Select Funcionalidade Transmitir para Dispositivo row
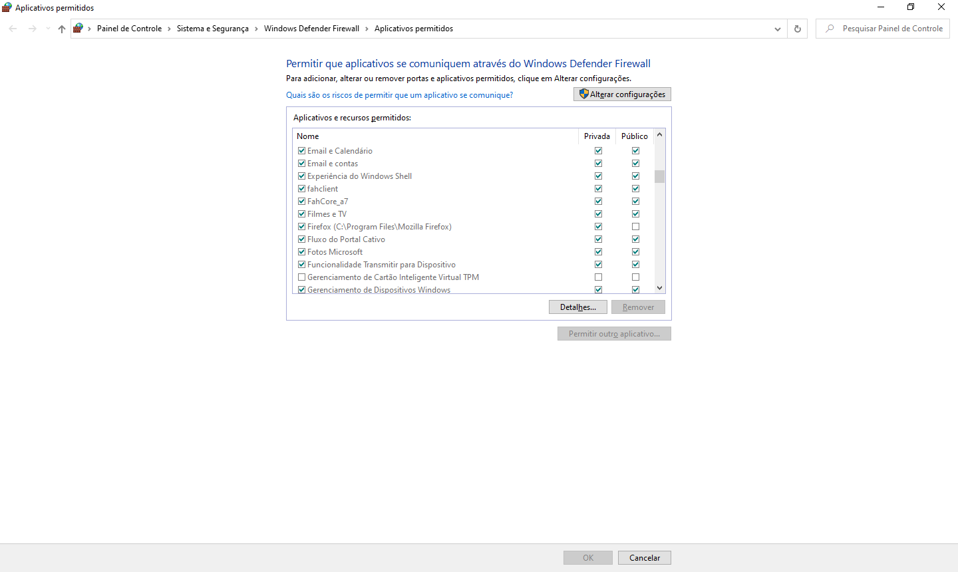958x572 pixels. click(473, 265)
